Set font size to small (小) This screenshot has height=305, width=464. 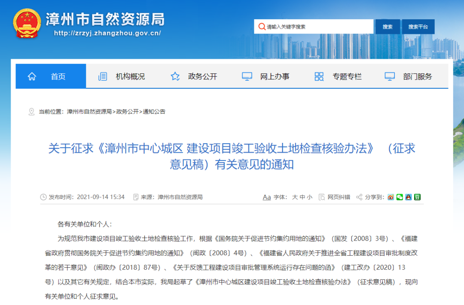coord(310,197)
